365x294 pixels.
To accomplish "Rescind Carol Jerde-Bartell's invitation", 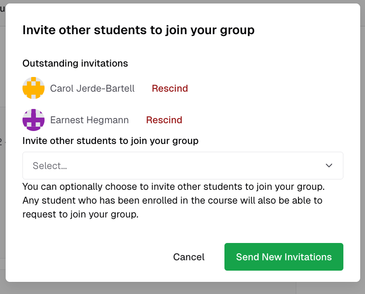I will point(170,88).
